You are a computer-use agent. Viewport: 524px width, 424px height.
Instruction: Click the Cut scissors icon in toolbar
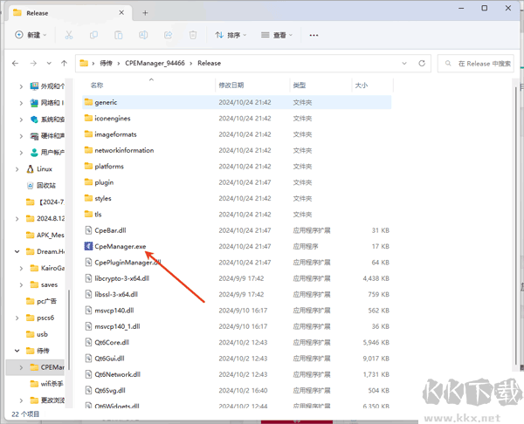point(69,35)
